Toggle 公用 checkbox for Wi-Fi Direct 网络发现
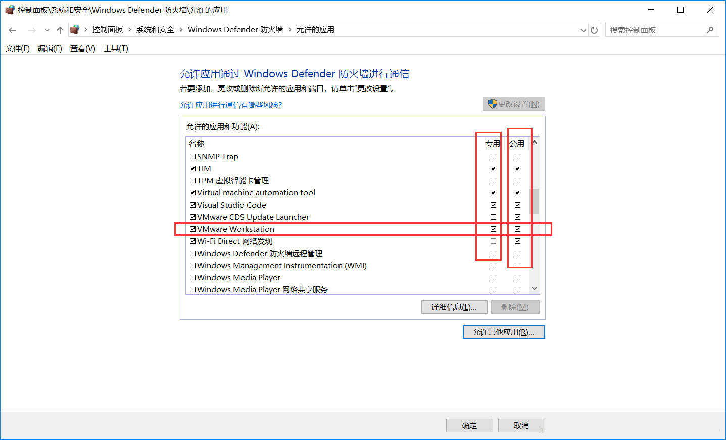This screenshot has height=440, width=726. click(517, 241)
